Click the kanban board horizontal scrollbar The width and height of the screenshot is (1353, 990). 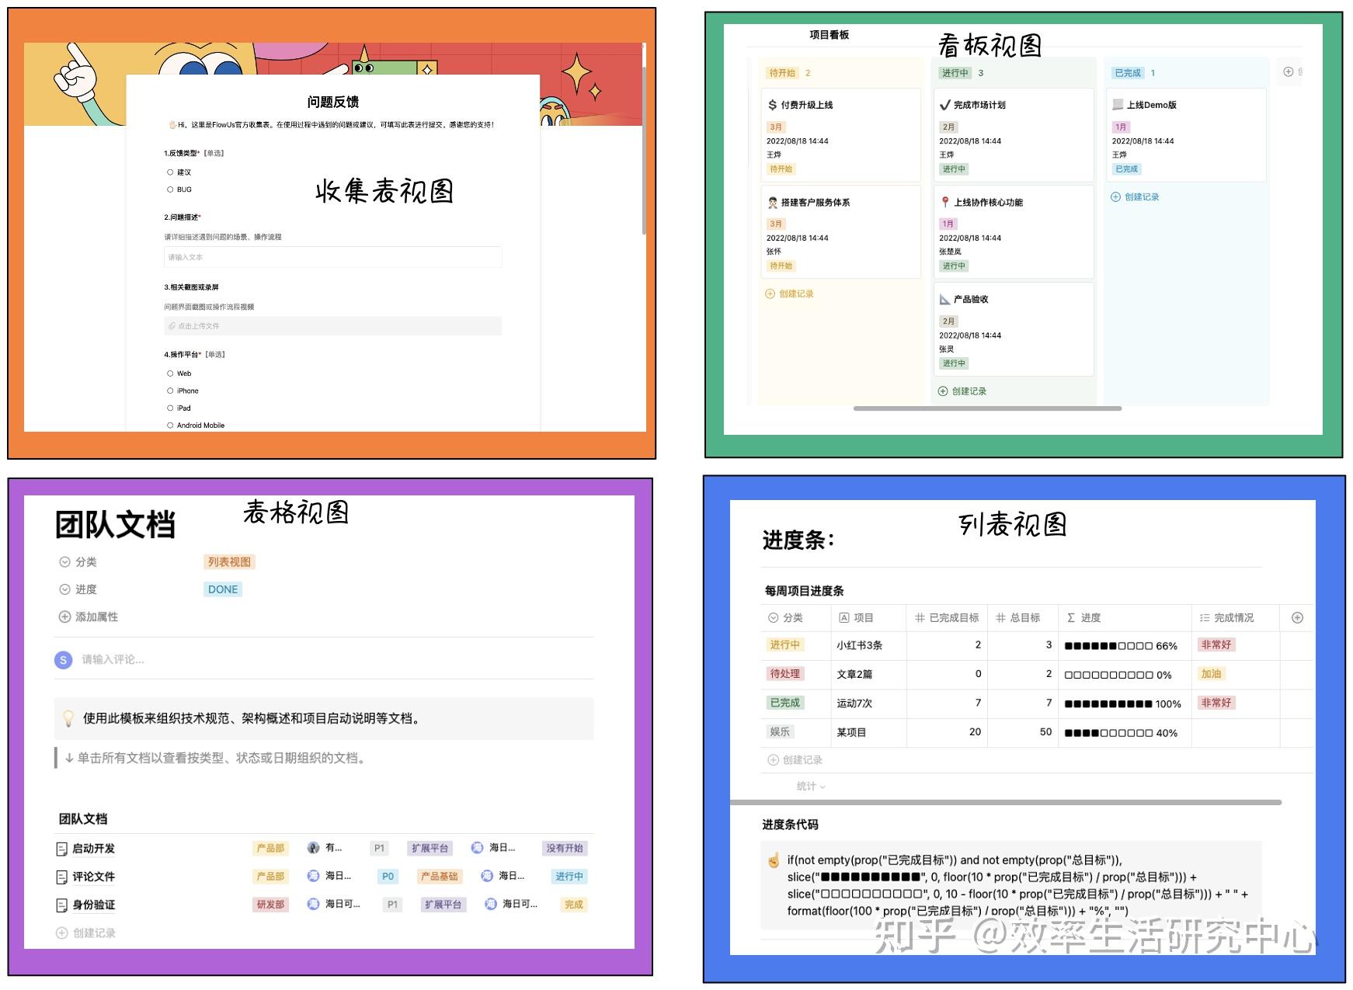coord(987,408)
